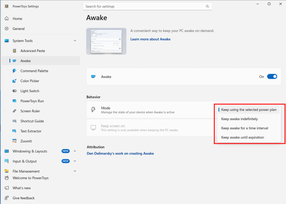This screenshot has width=286, height=204.
Task: Open Den Delimarsky's work on creating Awake link
Action: coord(120,153)
